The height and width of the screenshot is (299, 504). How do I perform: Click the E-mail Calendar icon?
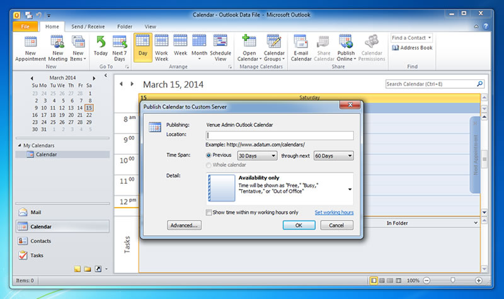tap(301, 43)
